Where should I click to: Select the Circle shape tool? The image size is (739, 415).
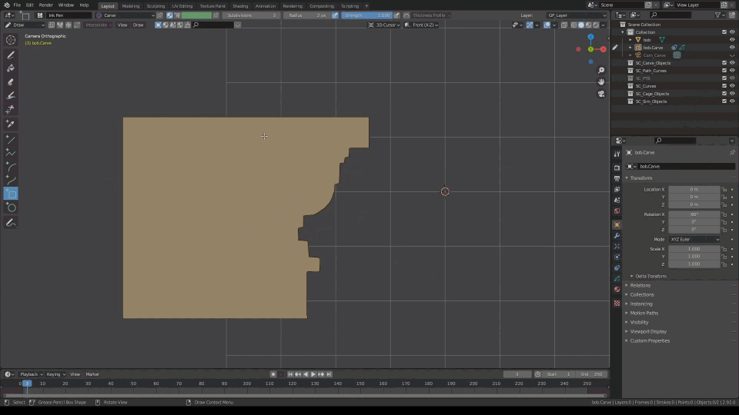pyautogui.click(x=11, y=207)
